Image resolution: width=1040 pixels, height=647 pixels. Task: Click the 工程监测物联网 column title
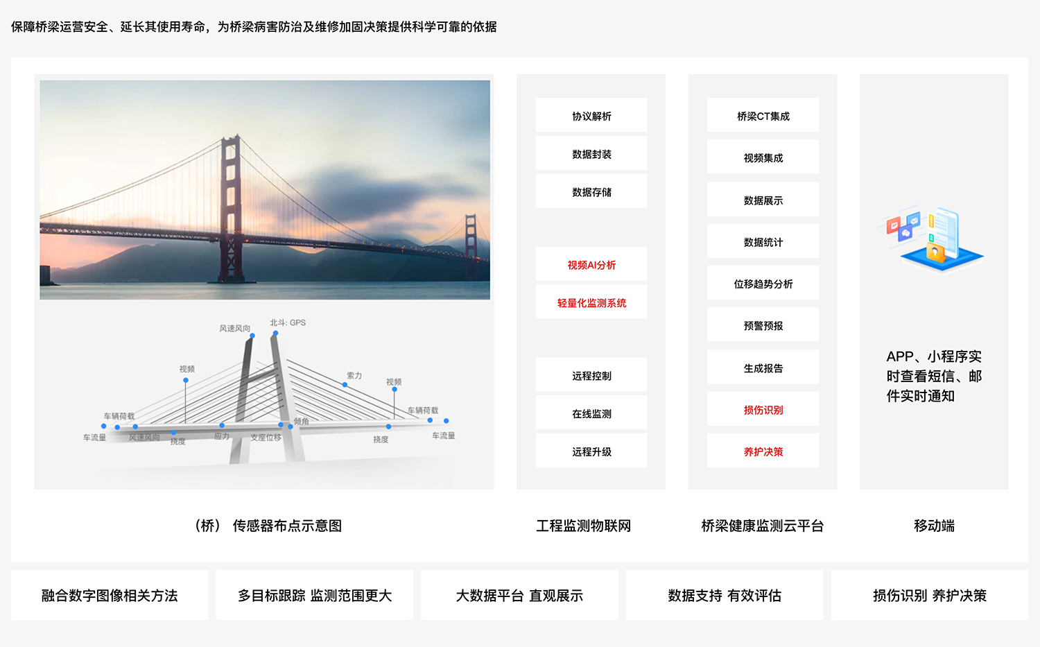[x=584, y=526]
